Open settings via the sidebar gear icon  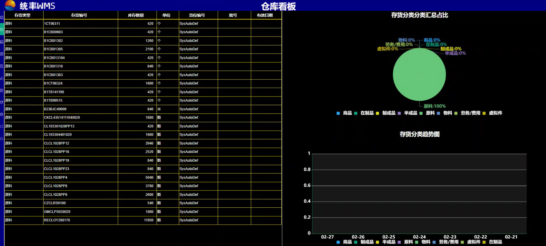point(2,114)
